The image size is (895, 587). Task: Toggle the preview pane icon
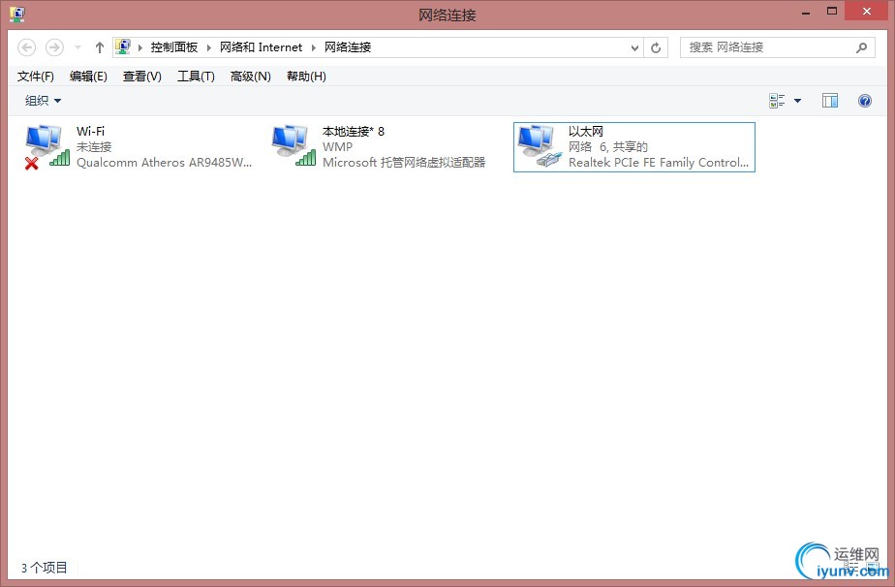coord(830,101)
